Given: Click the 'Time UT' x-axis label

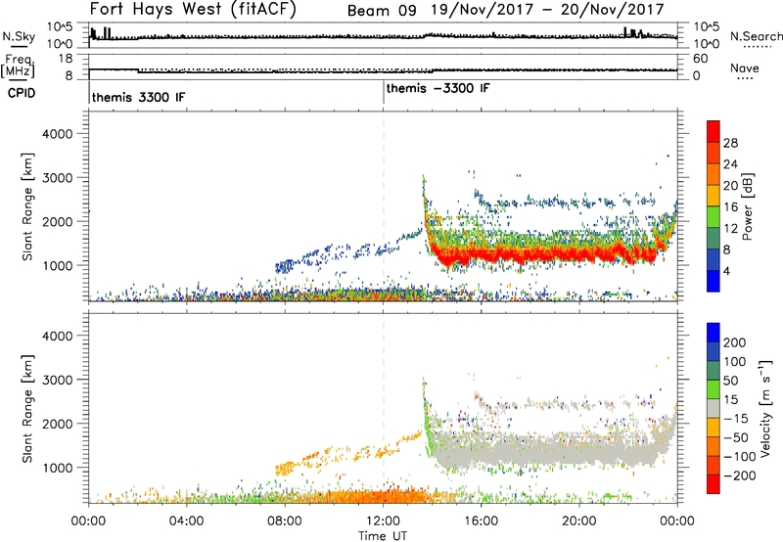Looking at the screenshot, I should click(x=383, y=536).
